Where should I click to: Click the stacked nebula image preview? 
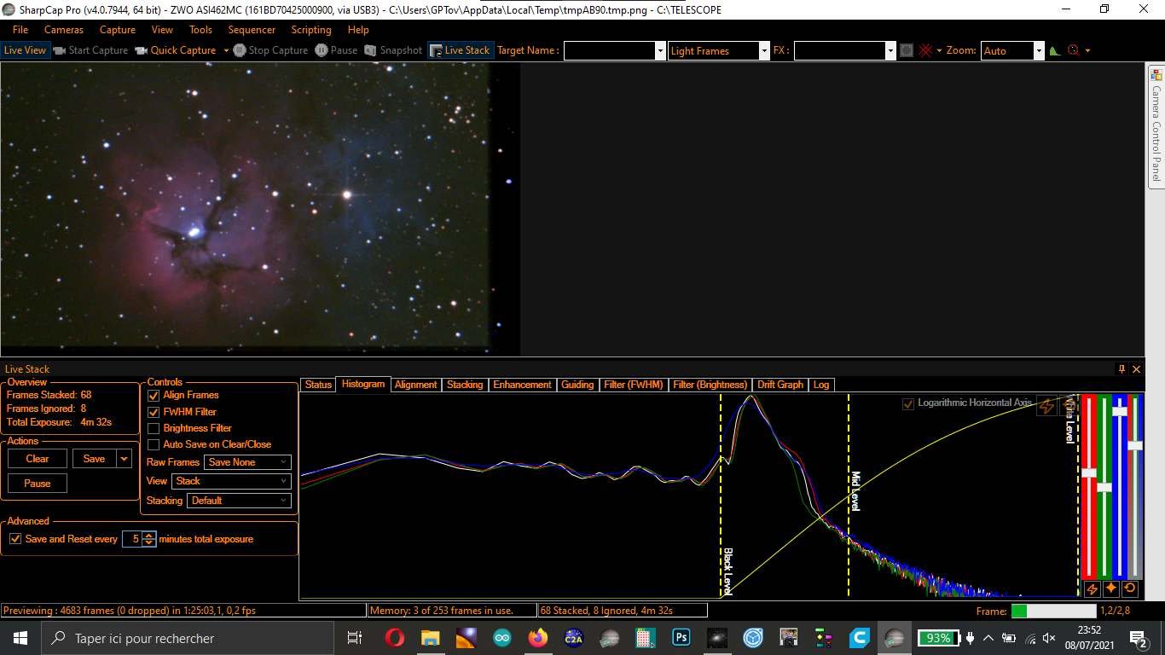coord(260,209)
